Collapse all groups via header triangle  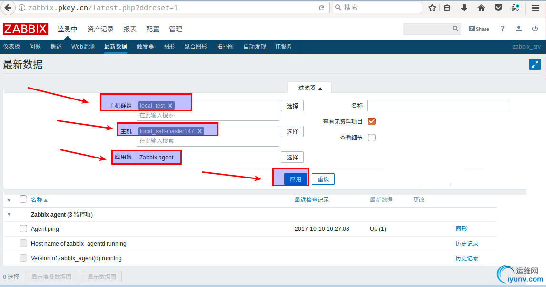tap(10, 200)
